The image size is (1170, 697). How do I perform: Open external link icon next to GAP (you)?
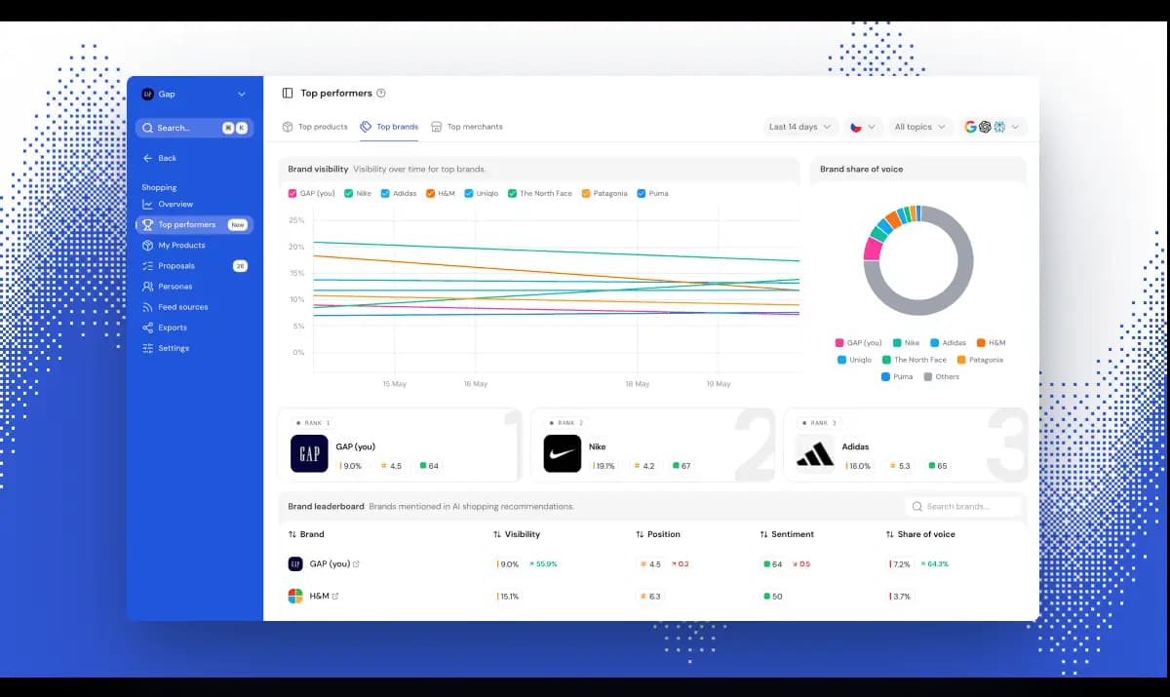coord(356,564)
